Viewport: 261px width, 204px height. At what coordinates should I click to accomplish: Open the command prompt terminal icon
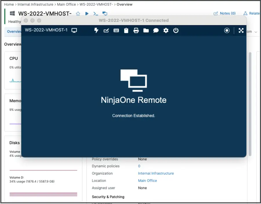pos(96,14)
